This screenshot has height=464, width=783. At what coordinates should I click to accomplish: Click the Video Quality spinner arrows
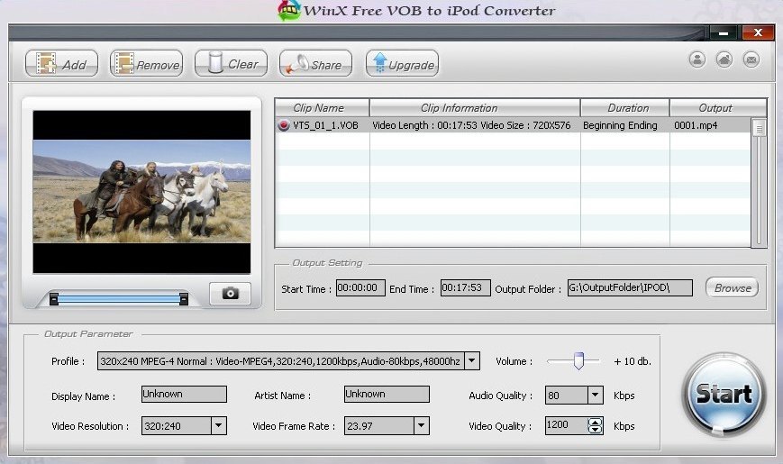coord(596,425)
